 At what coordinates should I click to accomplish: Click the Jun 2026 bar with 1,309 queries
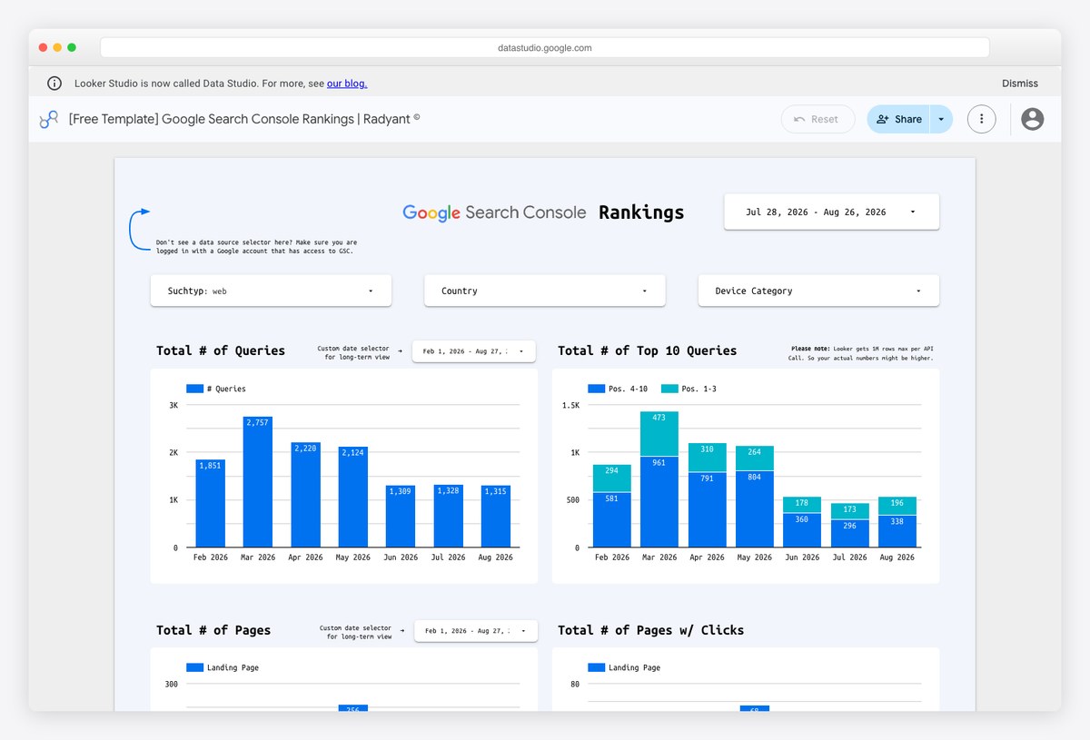click(401, 517)
